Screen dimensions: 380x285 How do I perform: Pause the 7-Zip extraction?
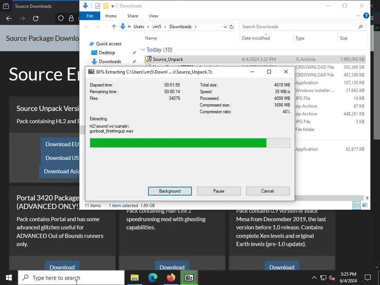(x=219, y=191)
